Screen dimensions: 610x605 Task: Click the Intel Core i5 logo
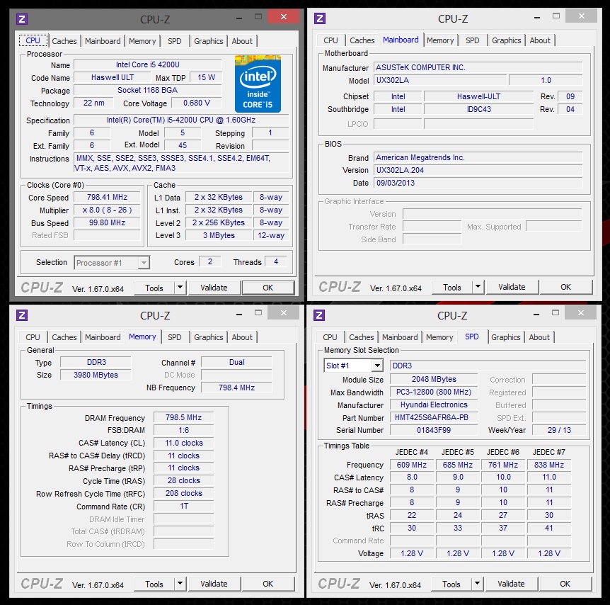pyautogui.click(x=258, y=84)
